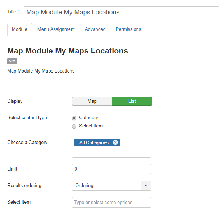Viewport: 223px width, 214px height.
Task: Switch to the Menu Assignment tab
Action: tap(56, 29)
